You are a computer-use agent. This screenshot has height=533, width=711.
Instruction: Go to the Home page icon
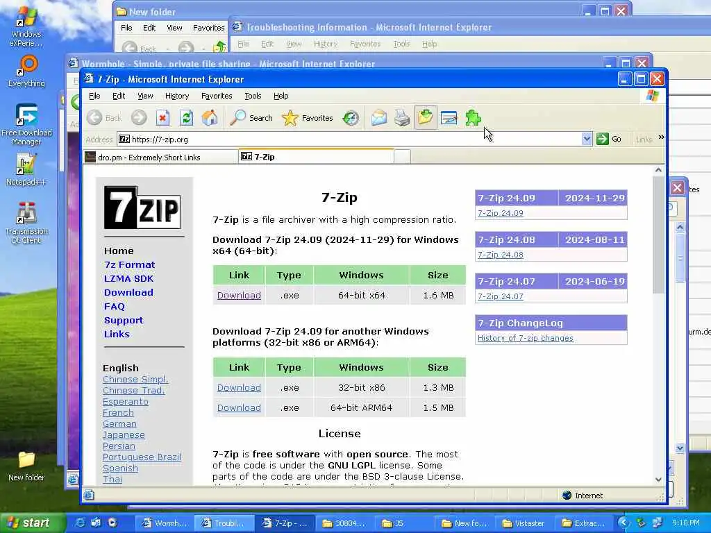[x=210, y=118]
